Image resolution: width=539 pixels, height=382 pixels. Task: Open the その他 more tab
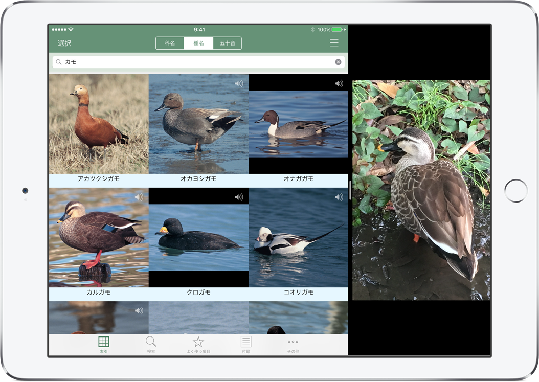pos(293,345)
